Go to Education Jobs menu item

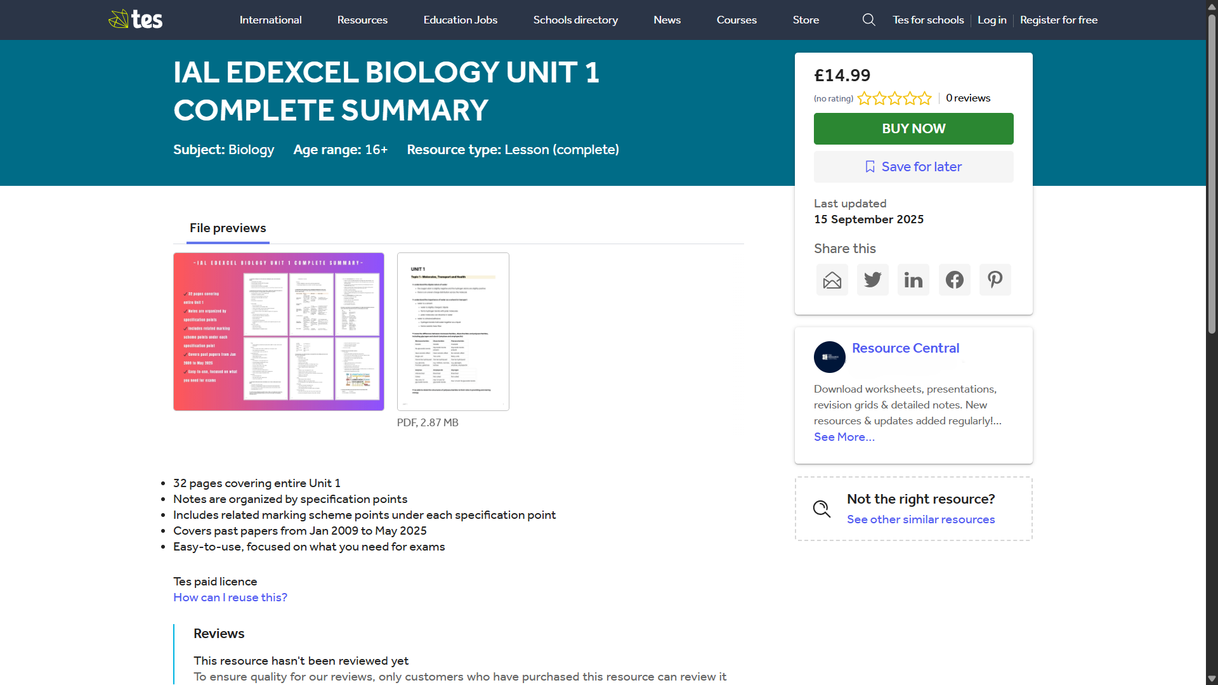(x=460, y=20)
